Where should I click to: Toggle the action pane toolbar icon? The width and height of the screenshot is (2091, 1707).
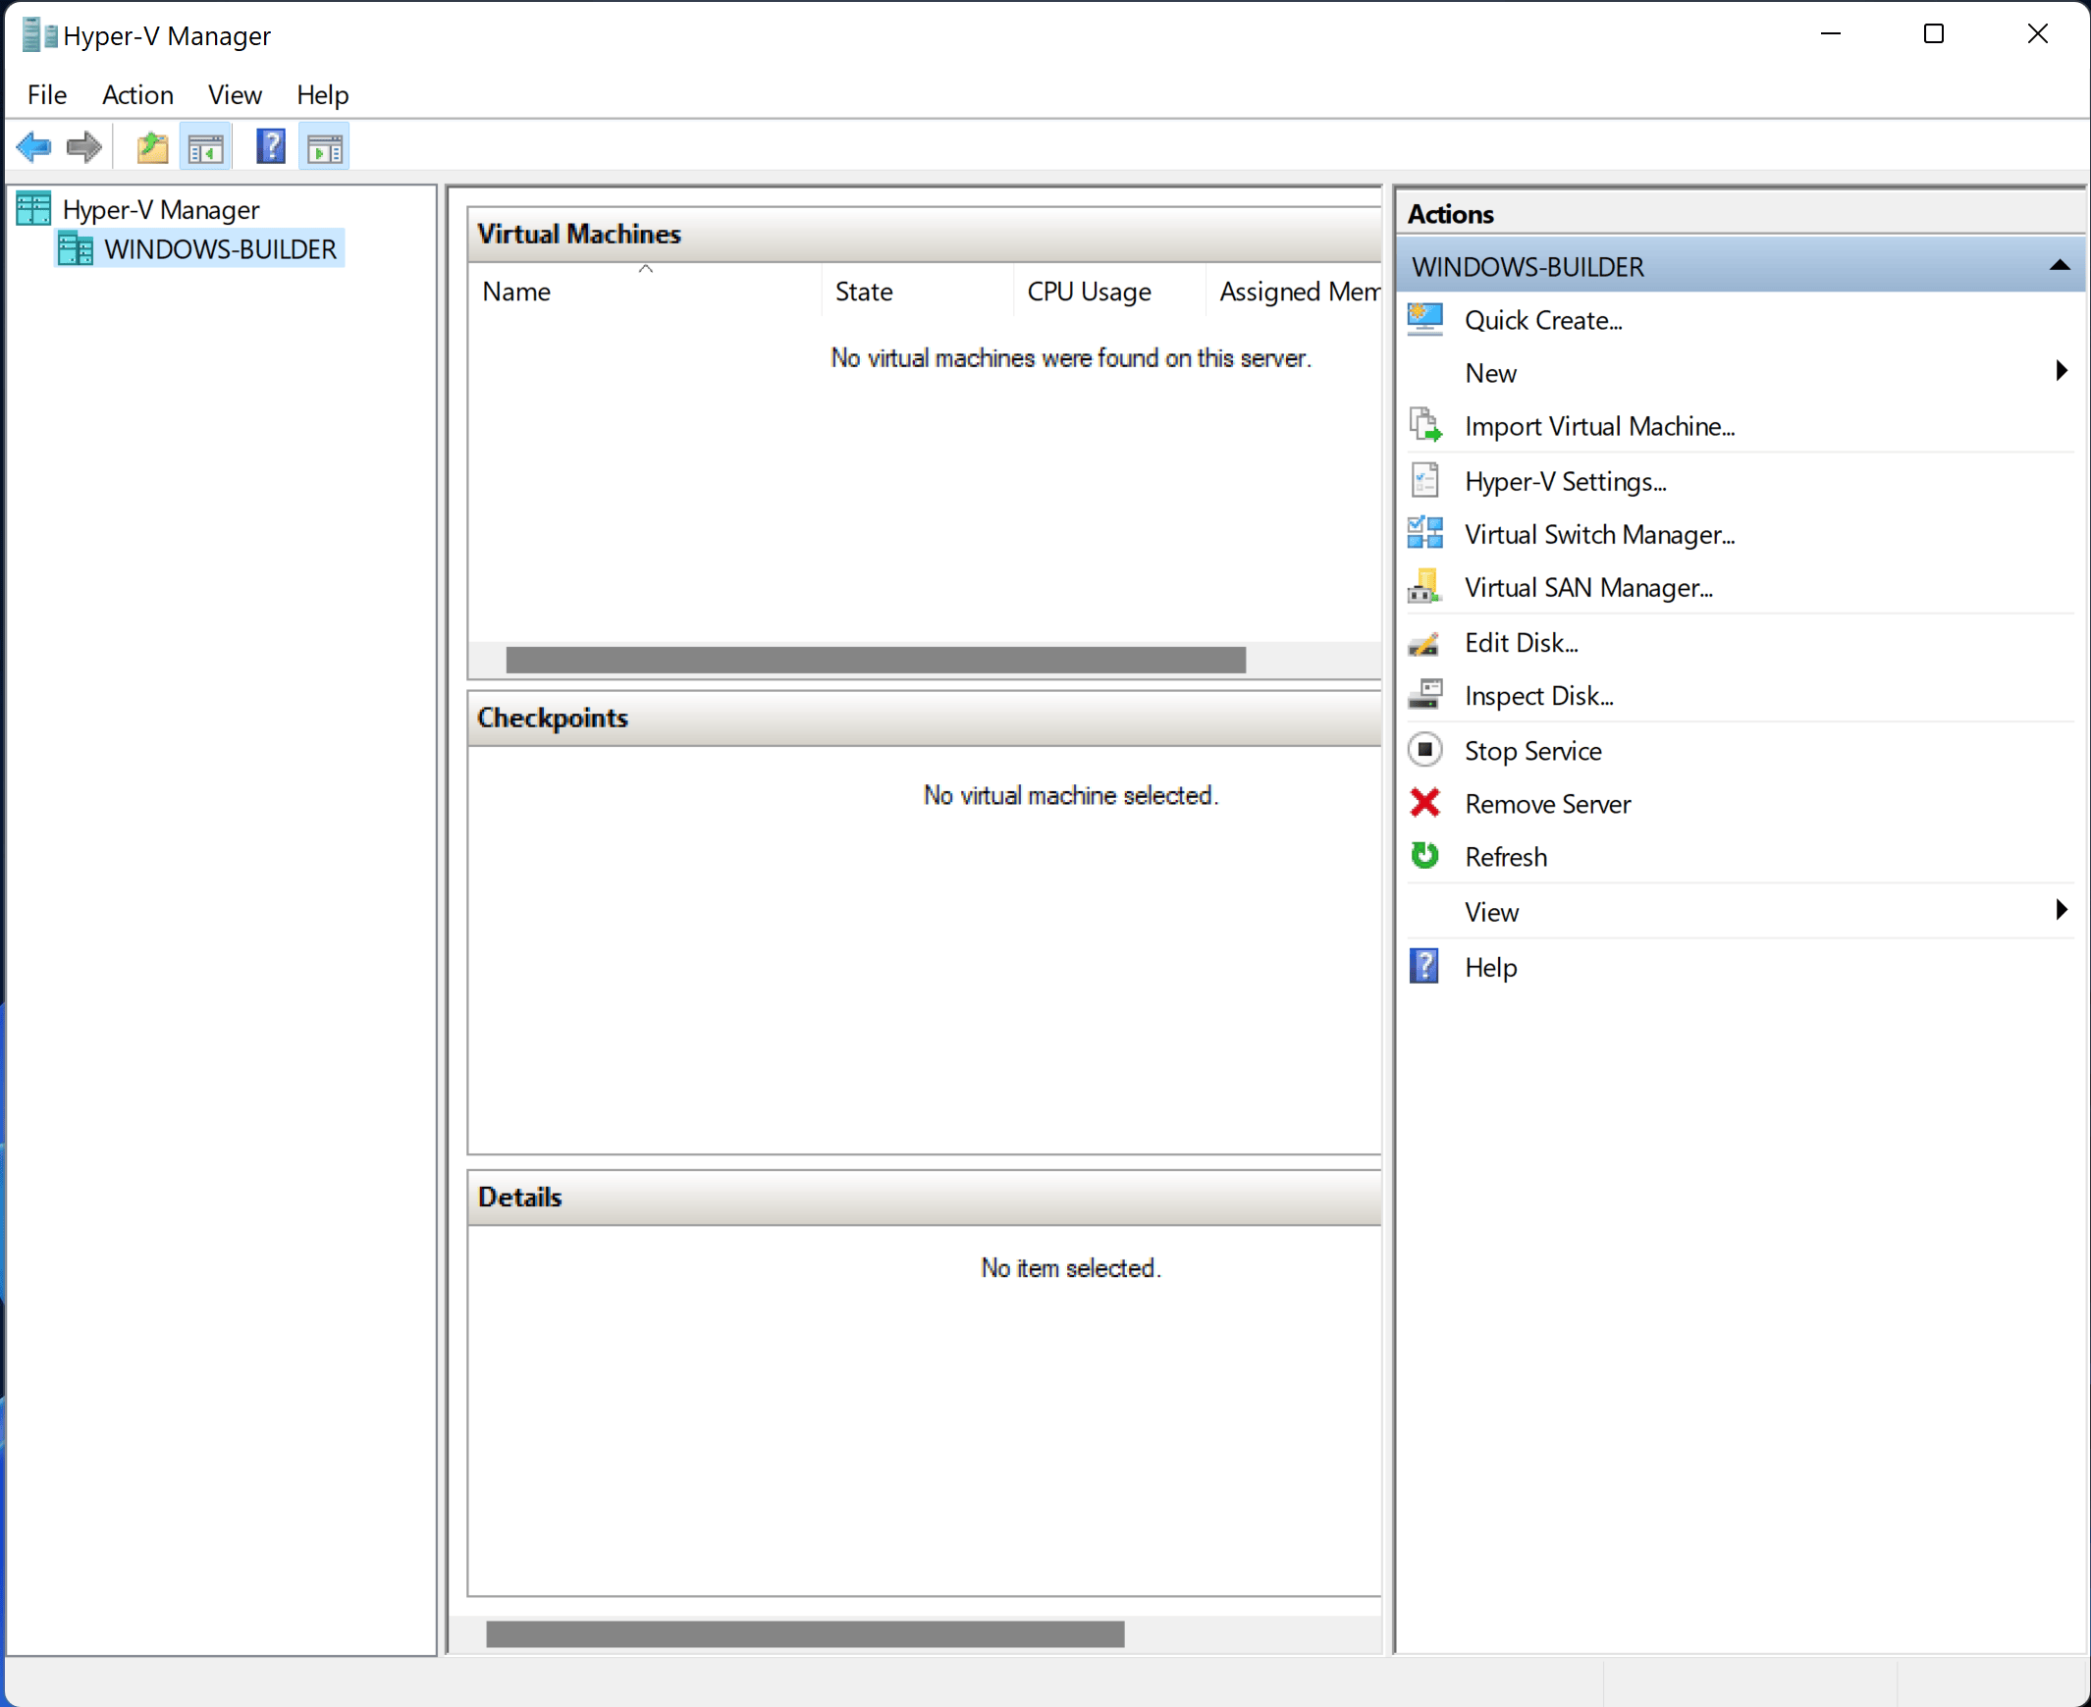pos(325,145)
